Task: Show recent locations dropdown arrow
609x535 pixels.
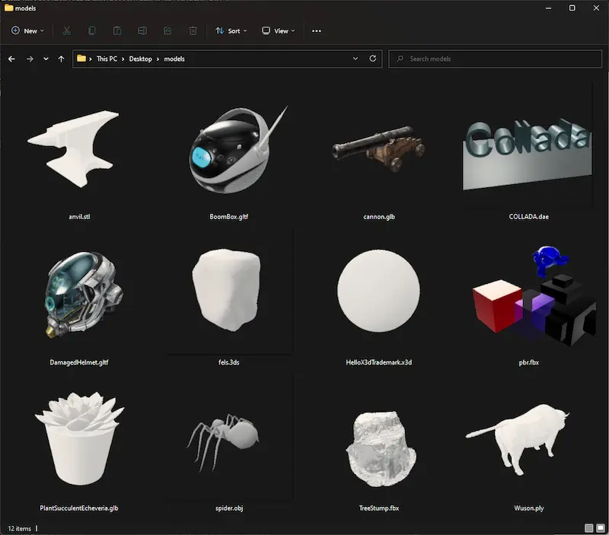Action: [x=46, y=59]
